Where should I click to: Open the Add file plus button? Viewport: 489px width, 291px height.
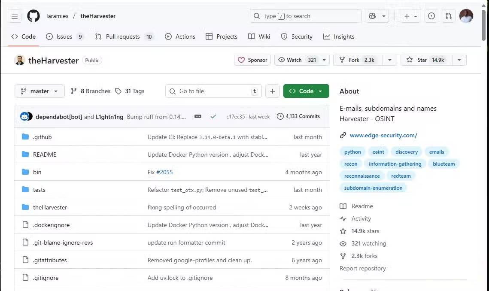coord(272,91)
